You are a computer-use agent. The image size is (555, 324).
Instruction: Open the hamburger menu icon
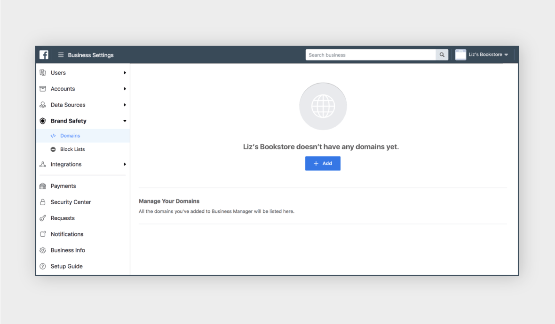(x=61, y=55)
